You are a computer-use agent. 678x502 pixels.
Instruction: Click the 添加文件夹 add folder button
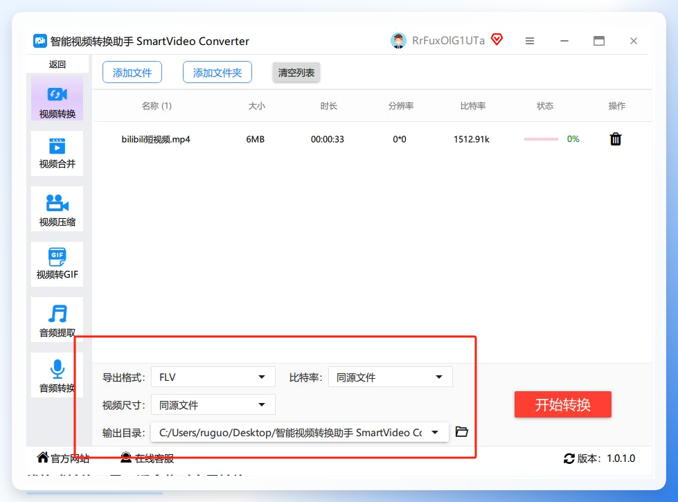coord(217,72)
